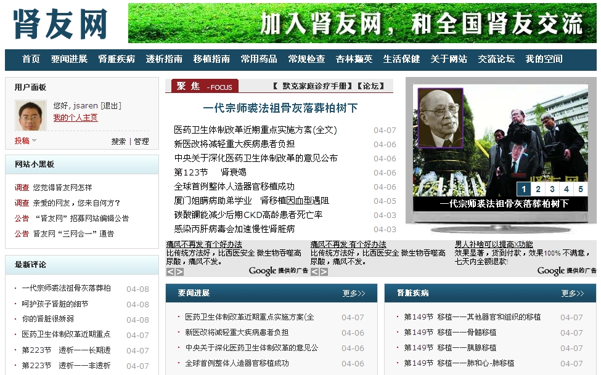Open 全球首例整体人造器官移植成功 in focus list
Image resolution: width=601 pixels, height=375 pixels.
point(234,187)
